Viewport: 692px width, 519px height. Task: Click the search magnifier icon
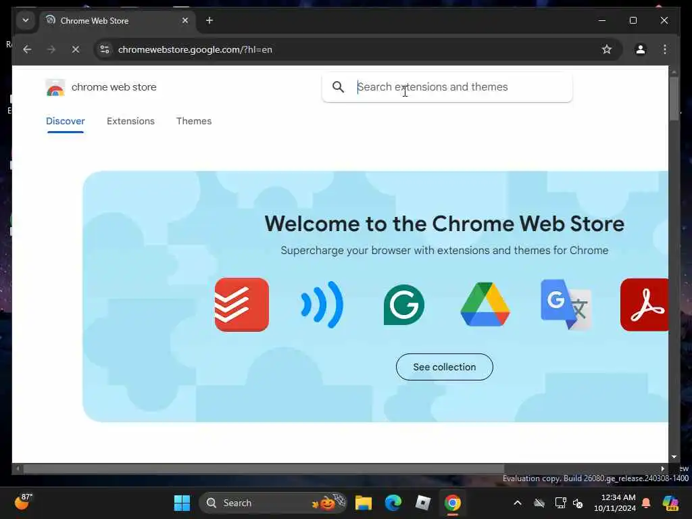tap(338, 87)
